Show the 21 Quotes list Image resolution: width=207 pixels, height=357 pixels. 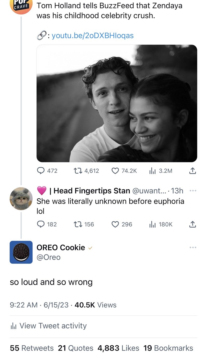(76, 348)
